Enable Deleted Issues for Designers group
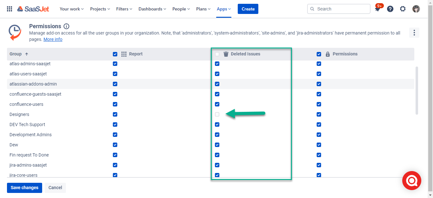The image size is (433, 198). (217, 114)
